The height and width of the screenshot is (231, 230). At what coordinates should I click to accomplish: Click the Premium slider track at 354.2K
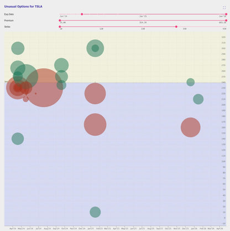pyautogui.click(x=143, y=20)
